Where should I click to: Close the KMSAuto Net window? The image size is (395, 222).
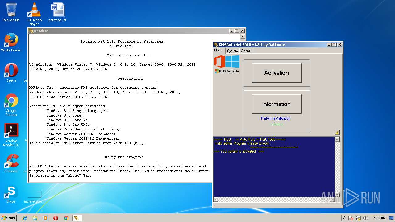340,45
